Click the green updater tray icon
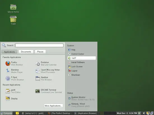 [x=139, y=113]
